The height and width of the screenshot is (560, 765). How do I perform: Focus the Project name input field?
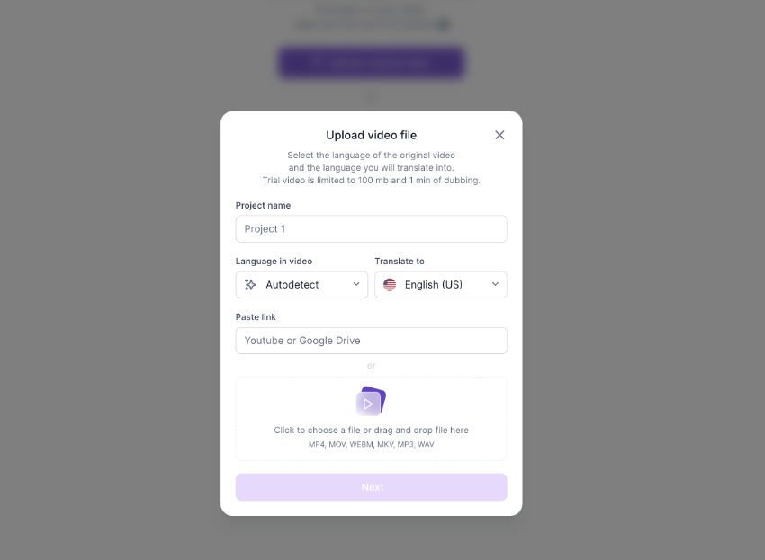pyautogui.click(x=372, y=228)
